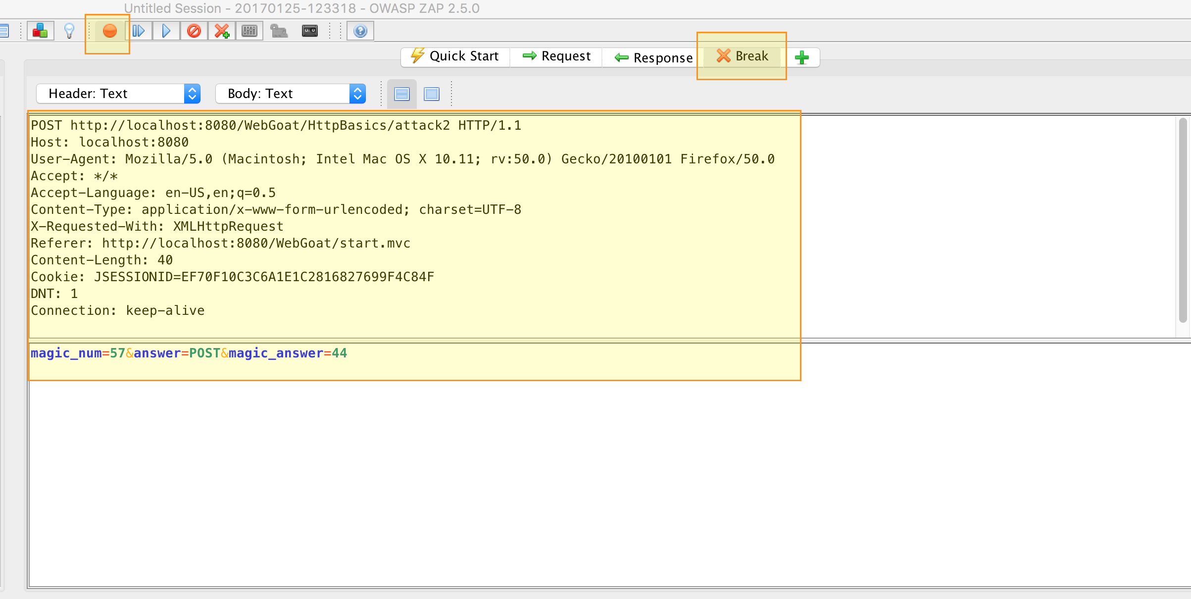The height and width of the screenshot is (599, 1191).
Task: Select the Break tab
Action: (742, 56)
